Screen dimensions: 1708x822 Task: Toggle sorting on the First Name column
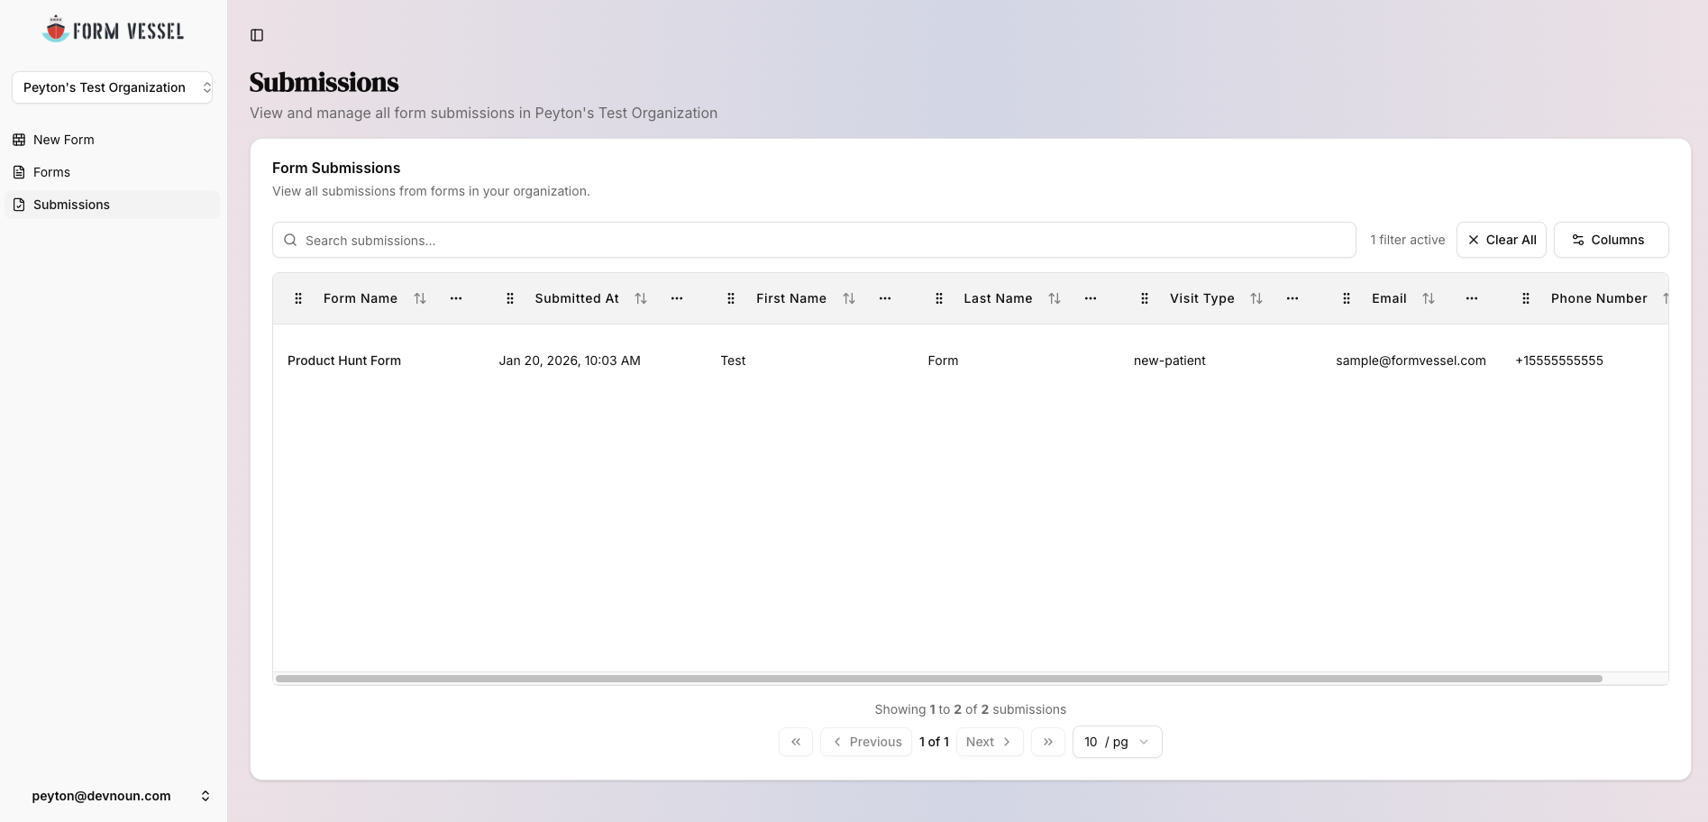849,298
